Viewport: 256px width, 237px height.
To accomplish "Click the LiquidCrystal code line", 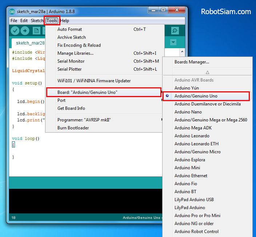I will click(28, 71).
